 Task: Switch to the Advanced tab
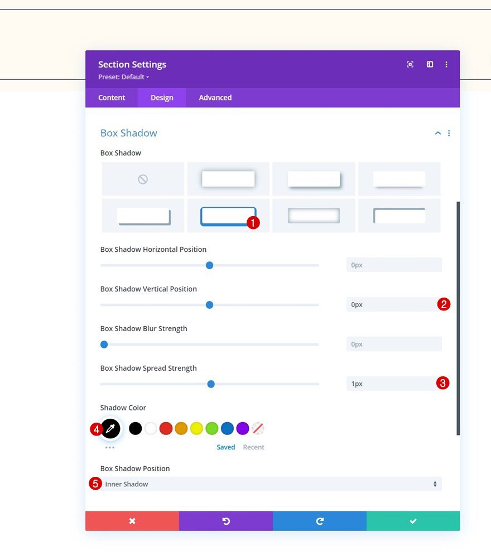click(x=215, y=97)
